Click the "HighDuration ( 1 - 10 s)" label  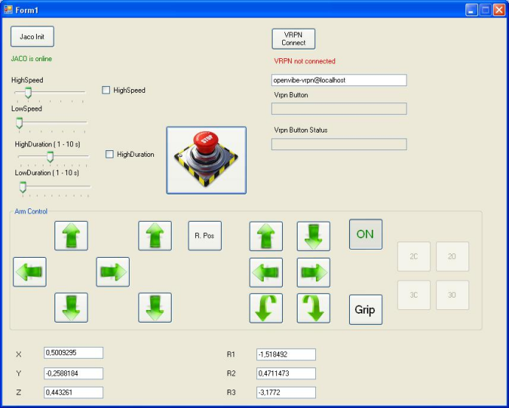coord(47,144)
